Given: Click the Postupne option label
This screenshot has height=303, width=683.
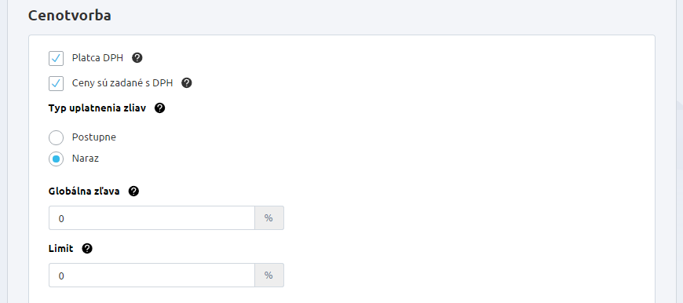Looking at the screenshot, I should tap(94, 137).
